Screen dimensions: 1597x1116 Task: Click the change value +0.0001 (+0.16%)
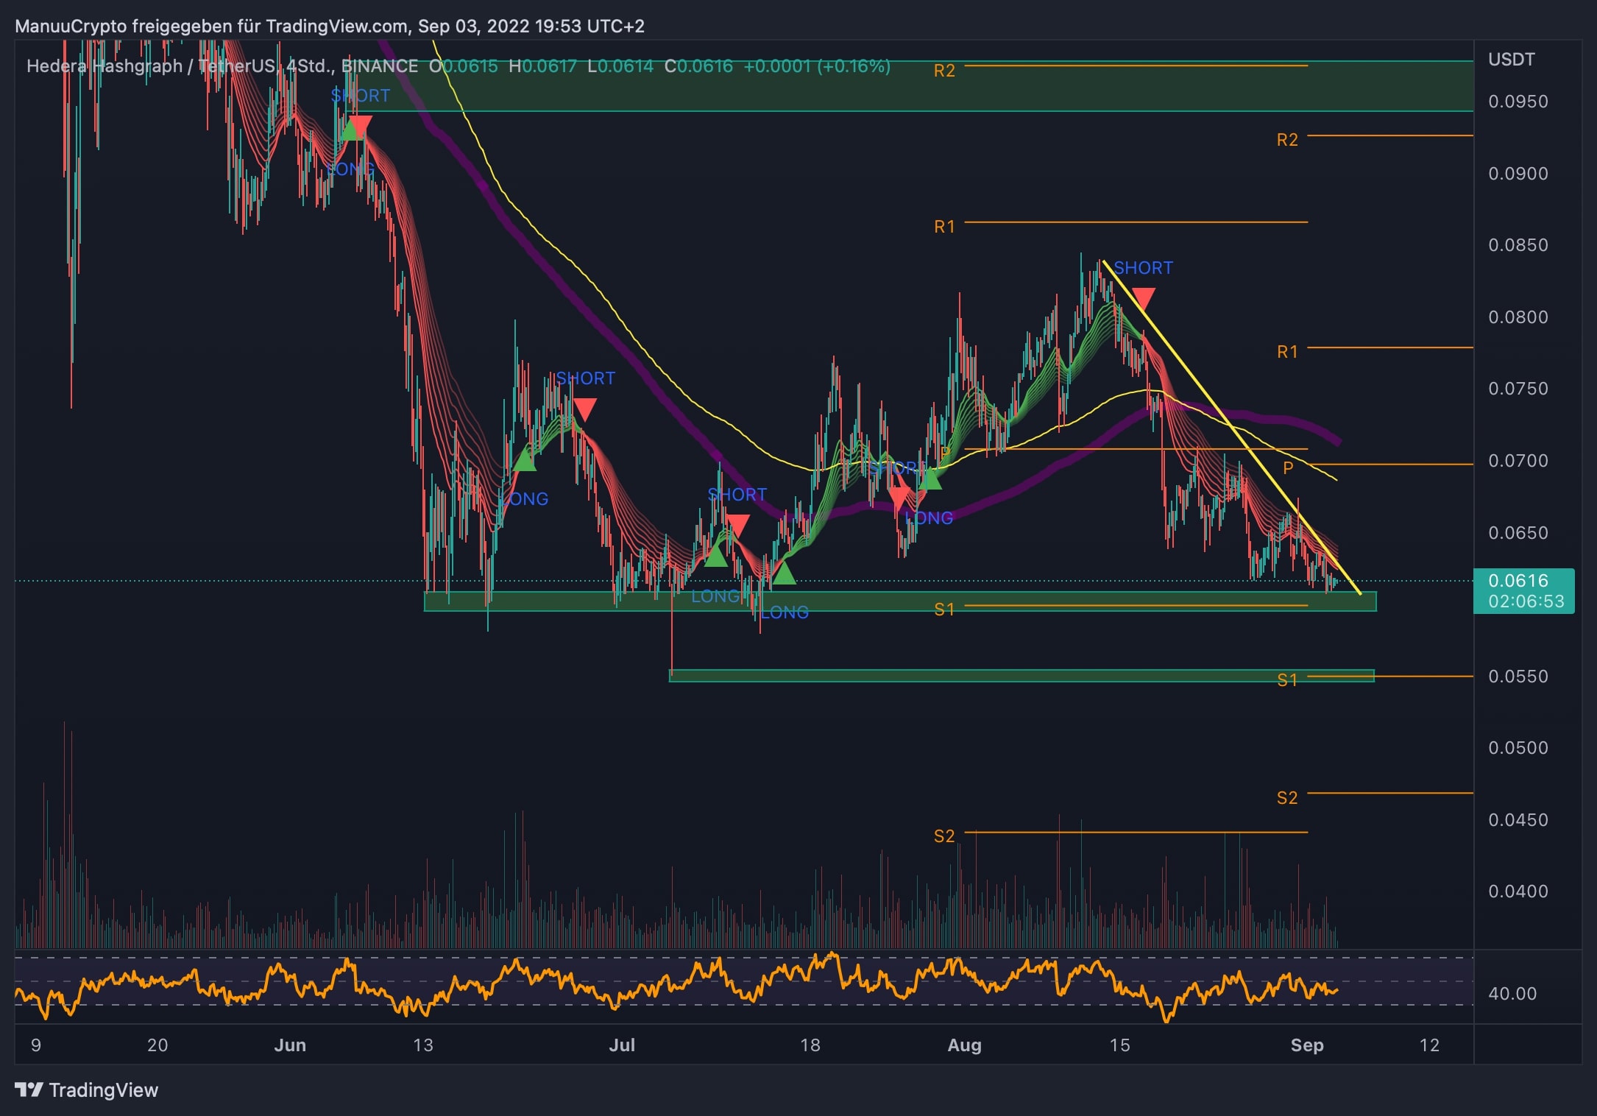(817, 66)
